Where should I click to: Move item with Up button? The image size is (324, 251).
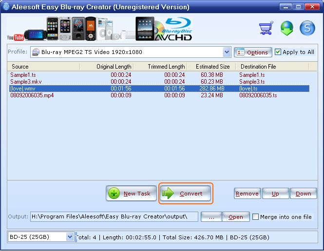pos(275,194)
